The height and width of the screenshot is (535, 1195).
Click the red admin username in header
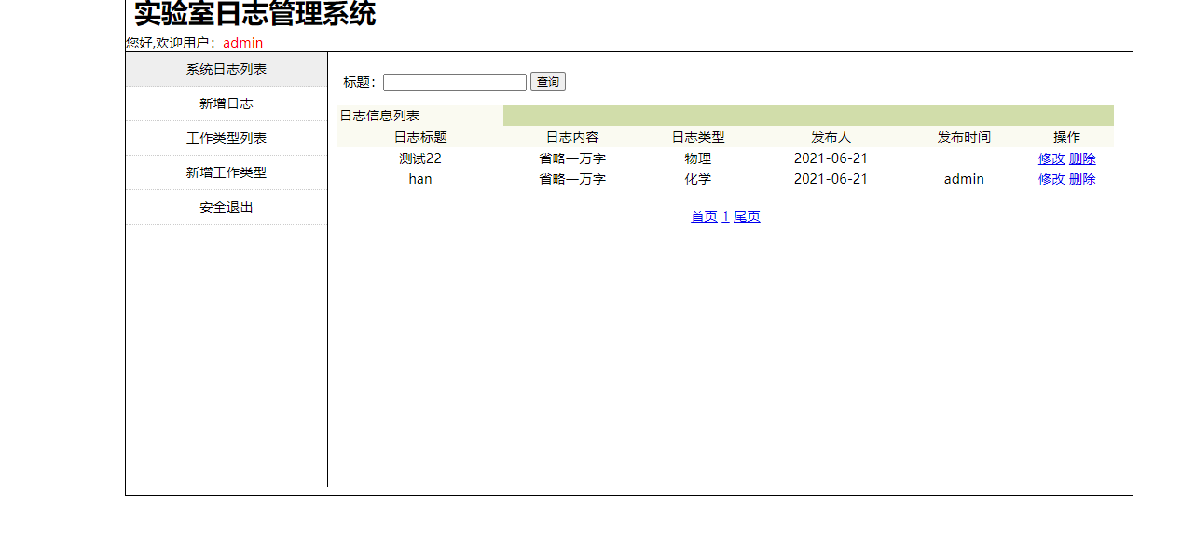pos(242,43)
